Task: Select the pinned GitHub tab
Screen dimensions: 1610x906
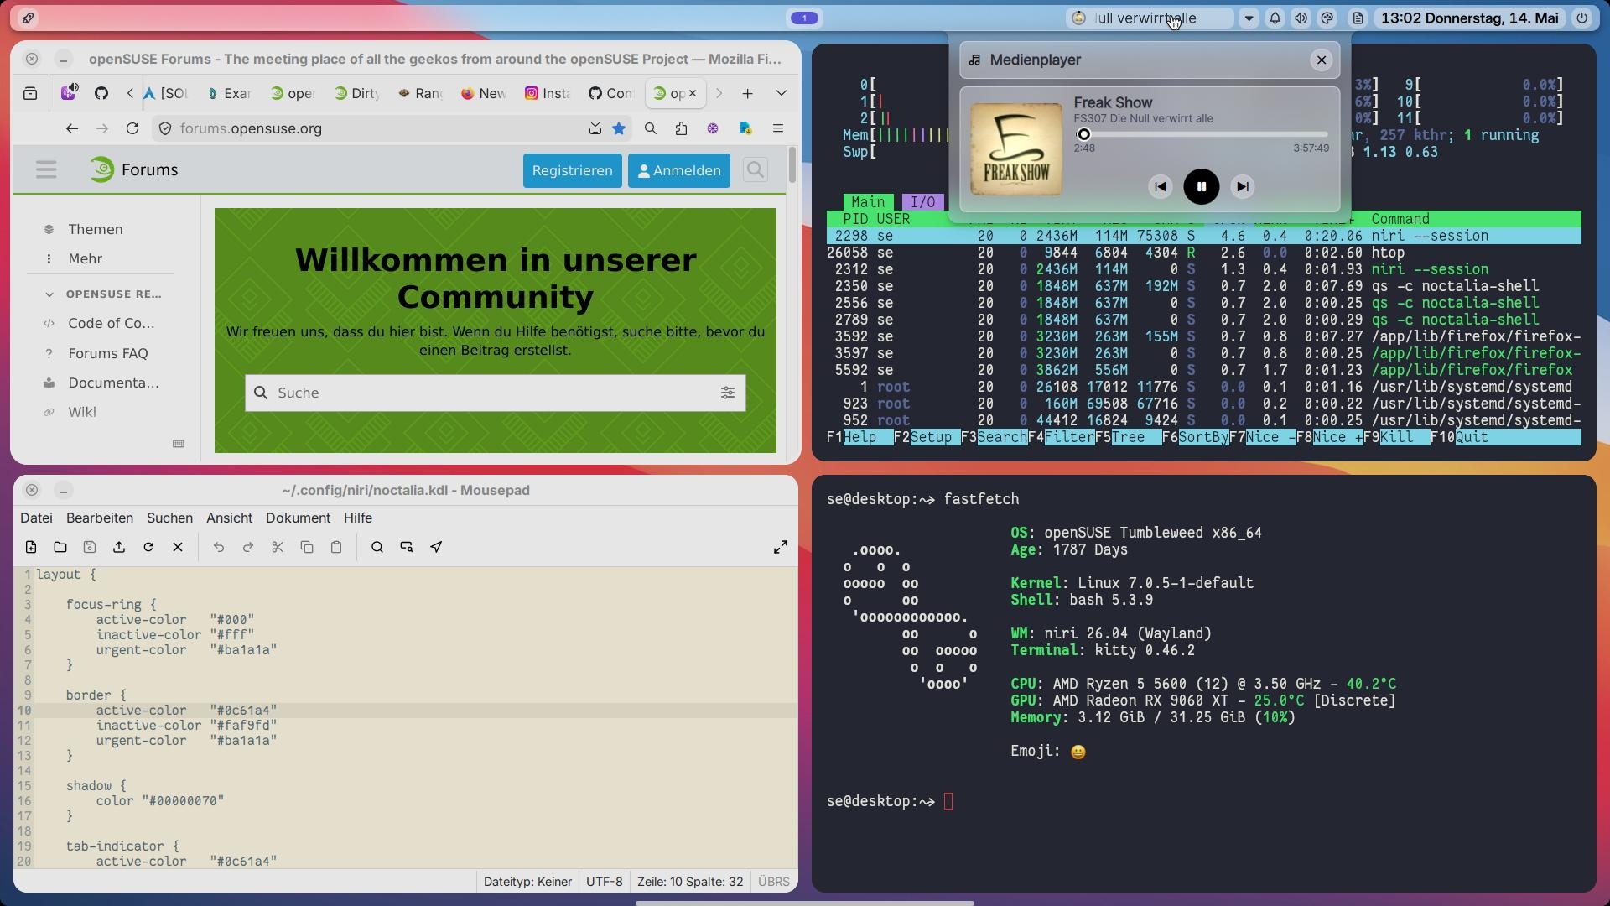Action: tap(101, 93)
